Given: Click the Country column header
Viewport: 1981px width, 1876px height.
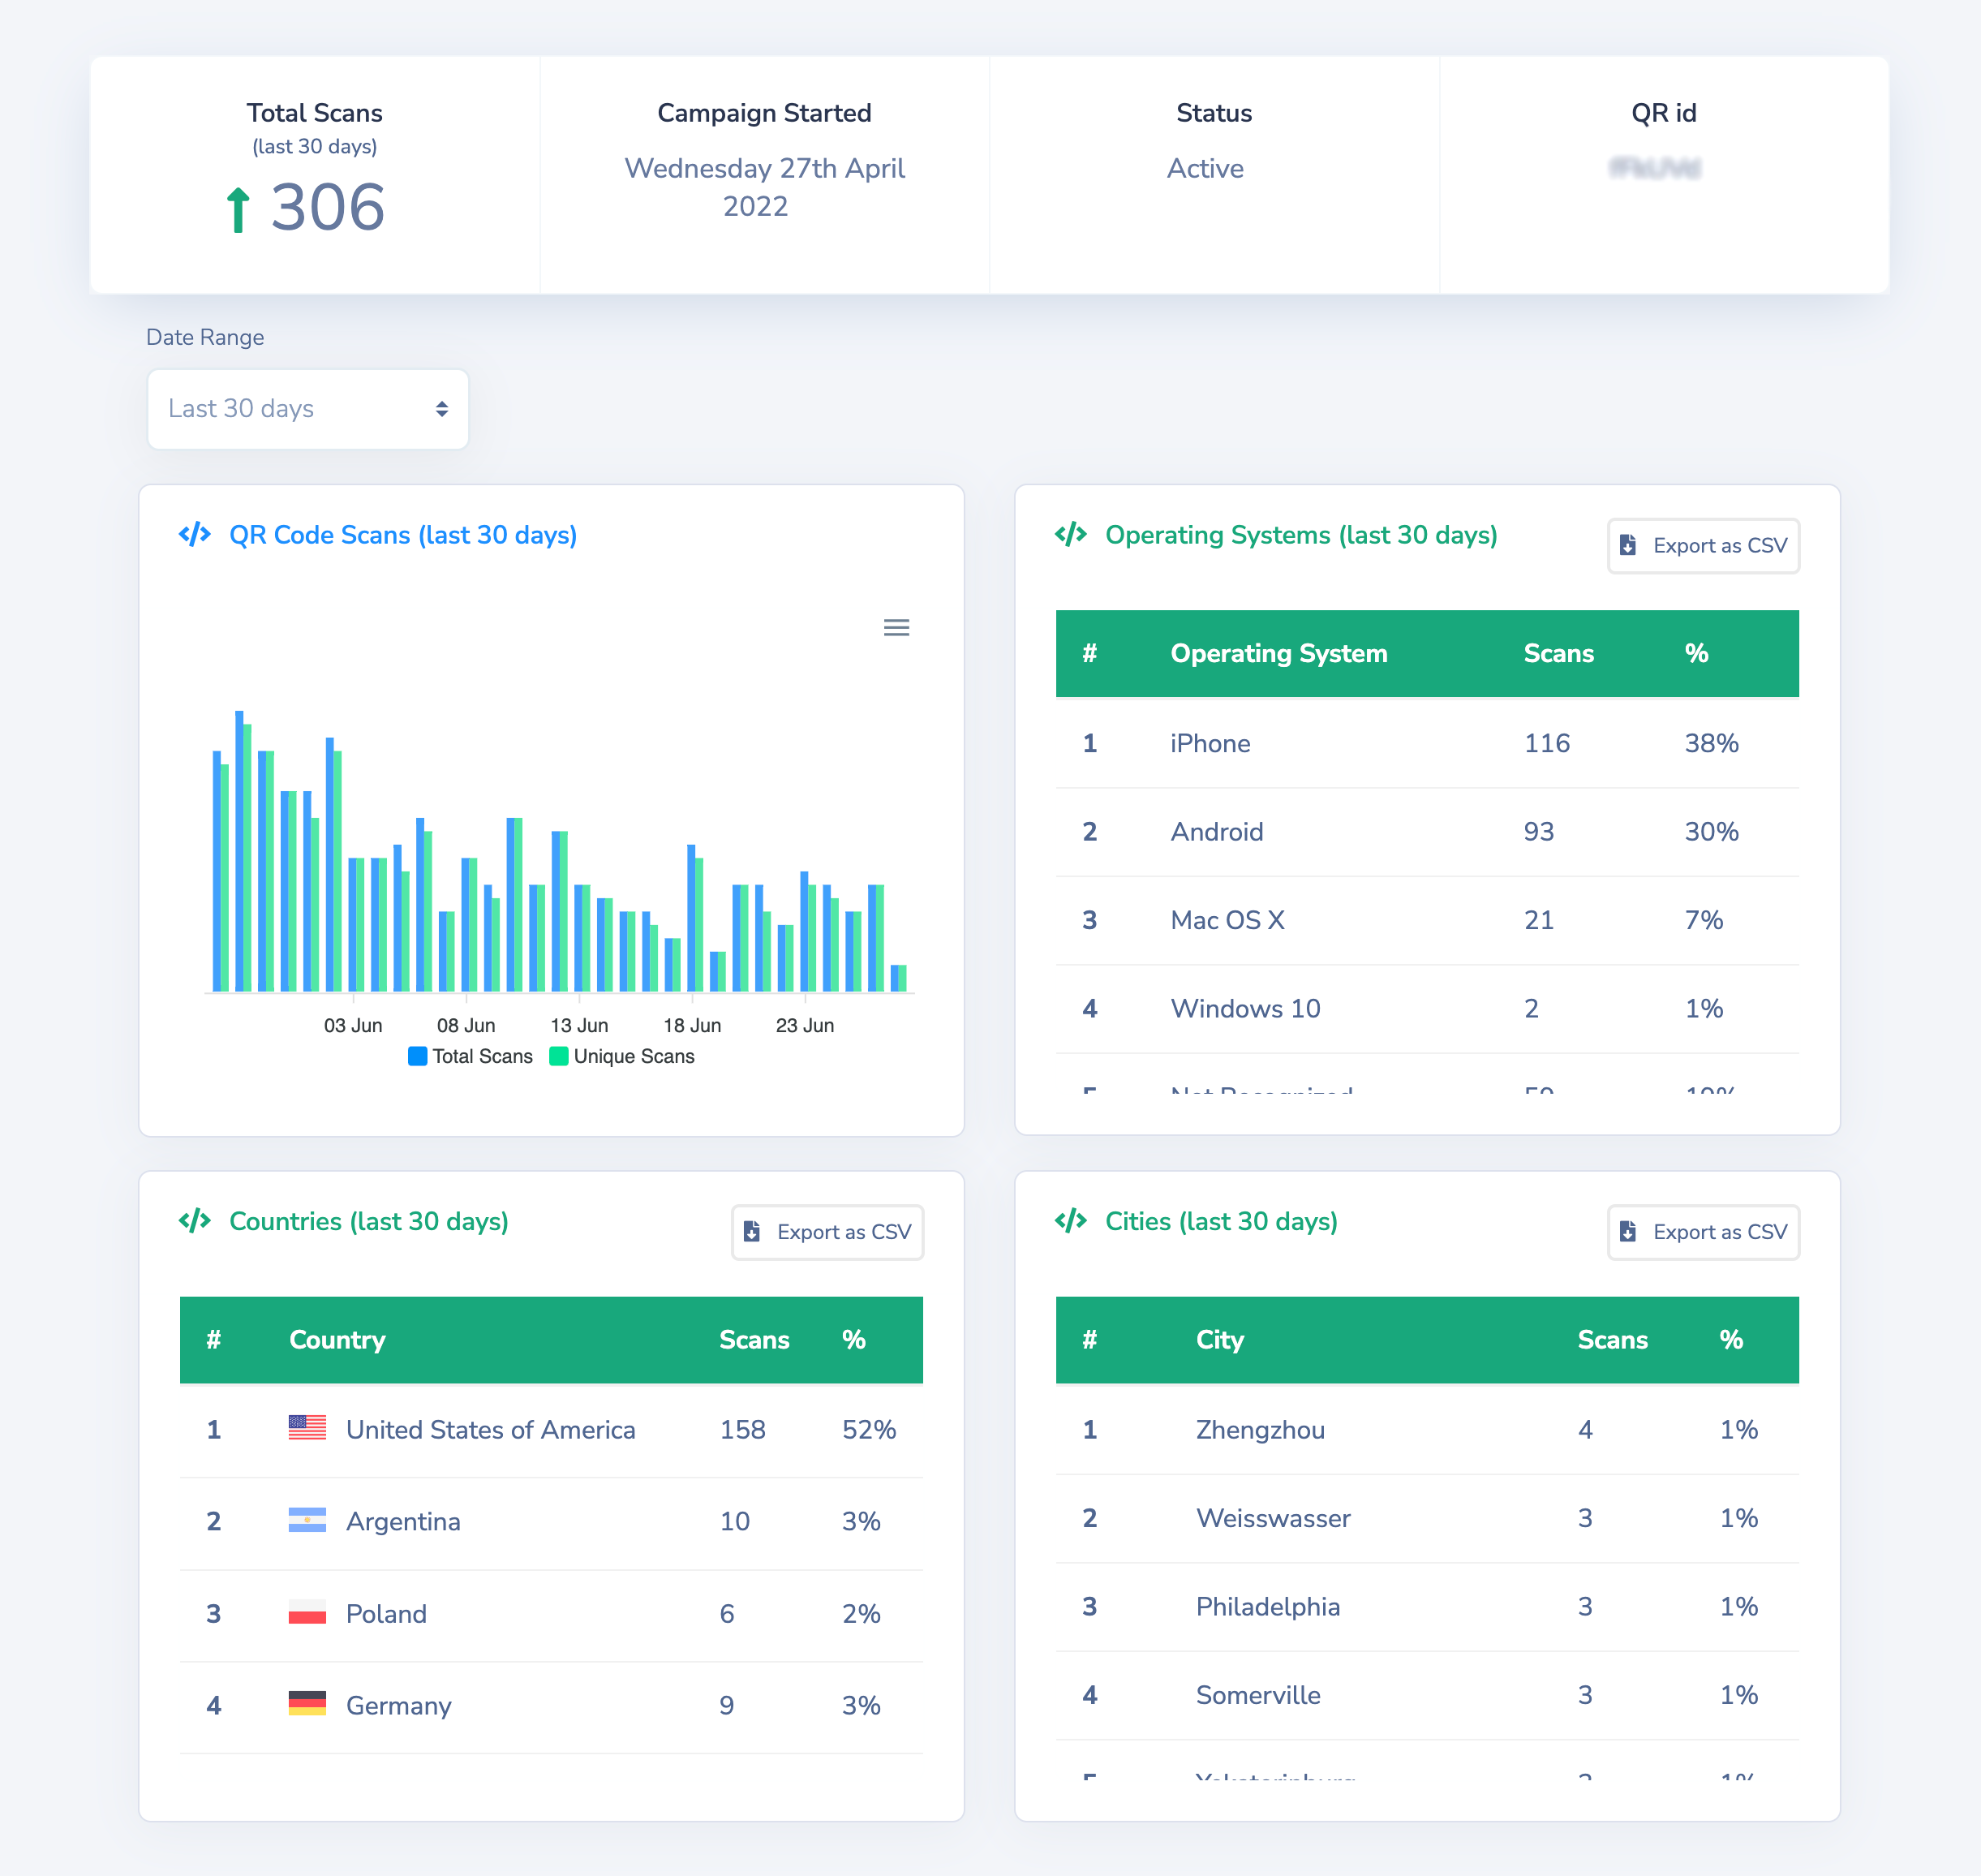Looking at the screenshot, I should [337, 1339].
